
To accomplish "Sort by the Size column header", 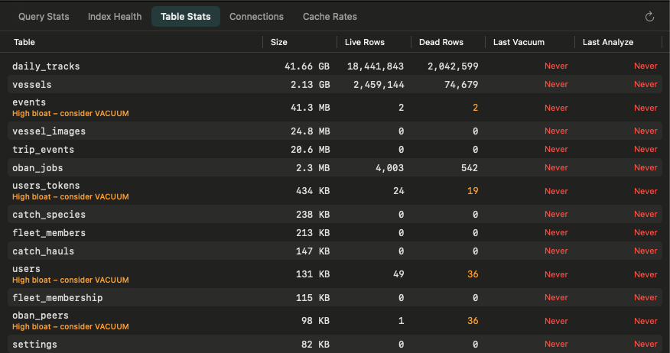I will (279, 42).
